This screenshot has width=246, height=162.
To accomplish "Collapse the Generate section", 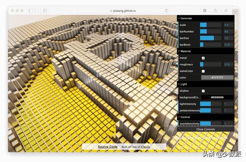I will click(x=186, y=18).
